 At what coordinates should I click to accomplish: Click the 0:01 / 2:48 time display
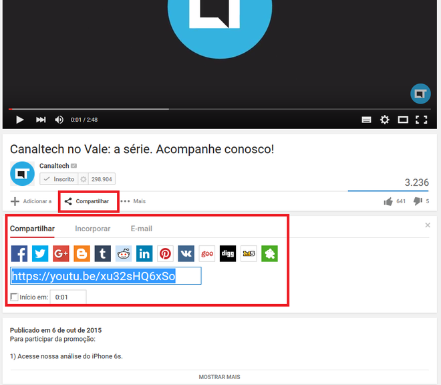84,120
